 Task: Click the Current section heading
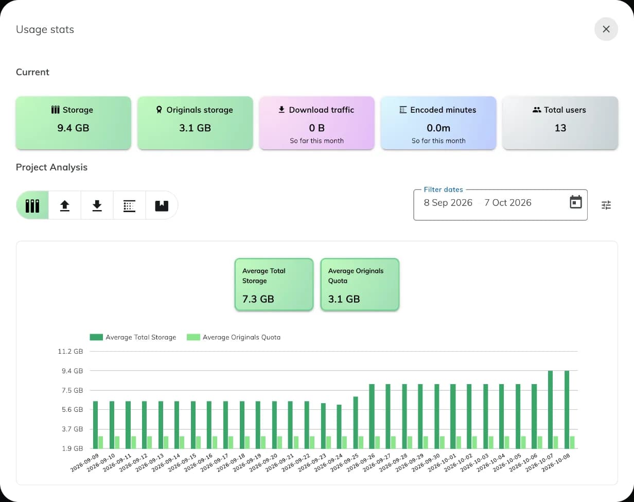tap(32, 72)
